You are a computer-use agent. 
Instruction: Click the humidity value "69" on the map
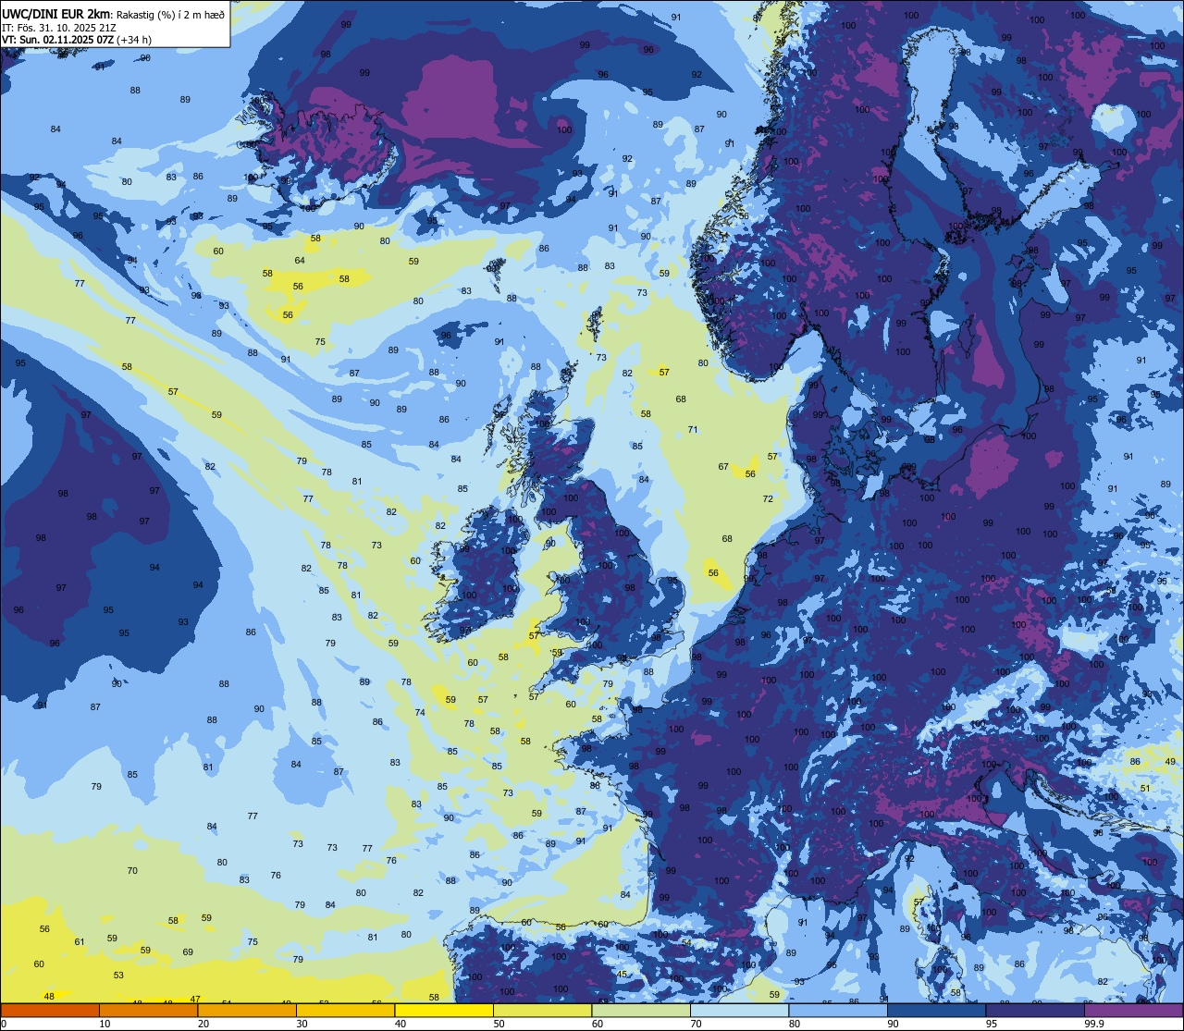tap(188, 952)
